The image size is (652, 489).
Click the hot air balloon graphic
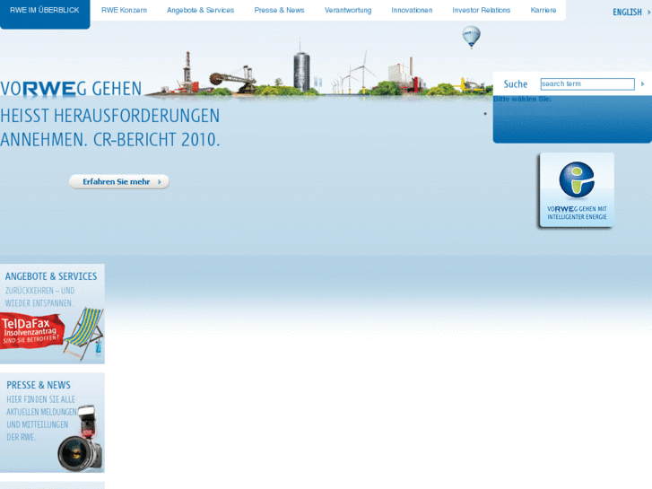click(x=471, y=37)
